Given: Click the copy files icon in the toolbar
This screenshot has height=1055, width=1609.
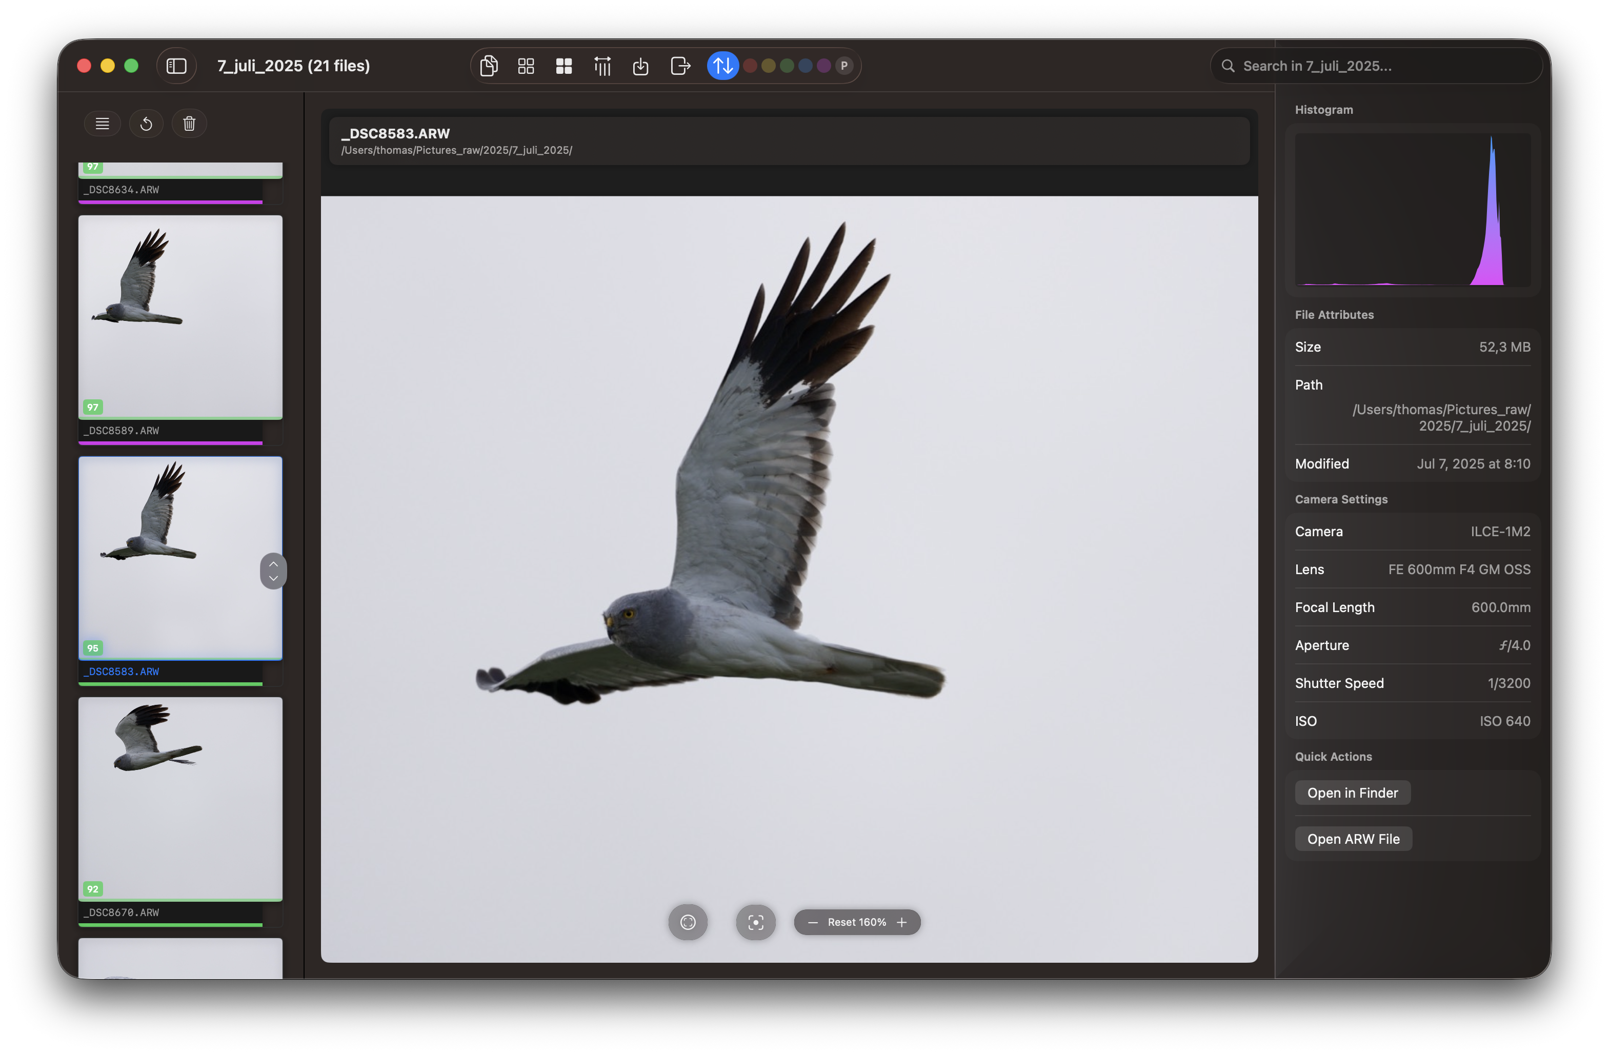Looking at the screenshot, I should pos(489,66).
